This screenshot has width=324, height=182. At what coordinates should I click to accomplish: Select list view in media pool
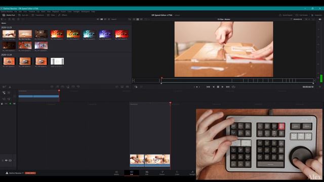pos(109,19)
